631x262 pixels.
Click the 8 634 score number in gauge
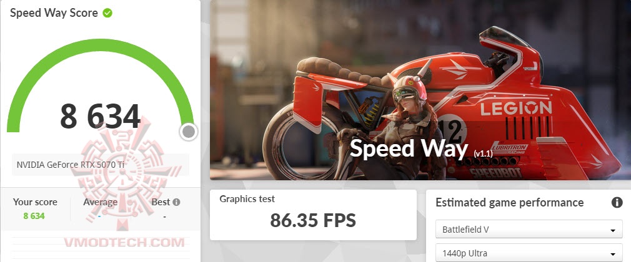[100, 116]
